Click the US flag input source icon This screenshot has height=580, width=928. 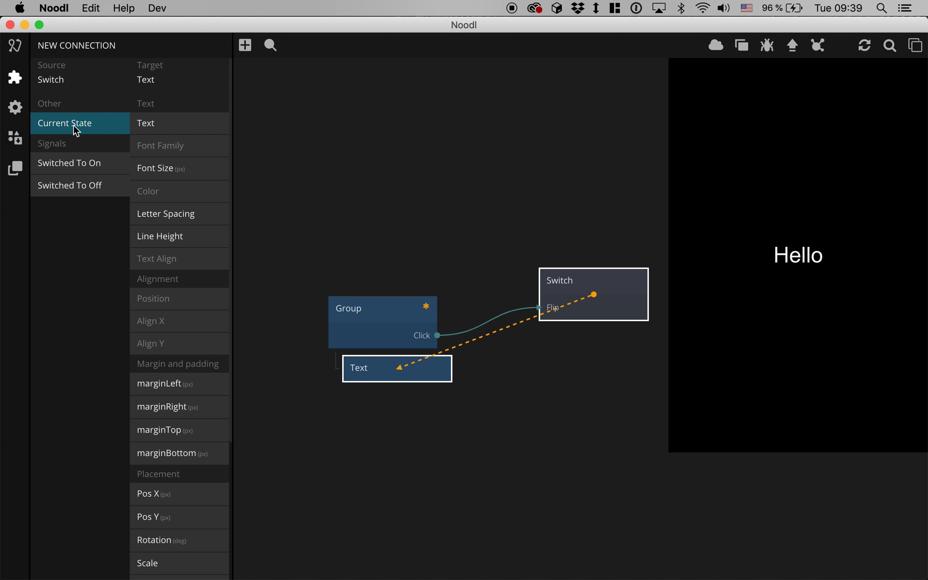pos(746,8)
